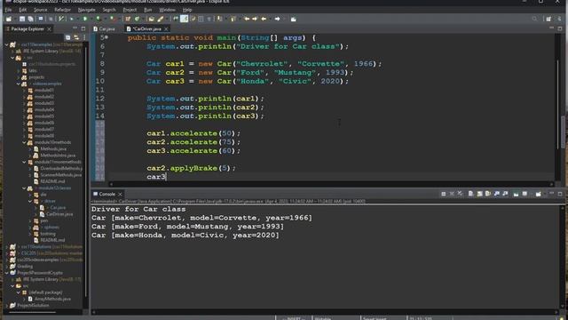Expand the module01 package
Screen dimensions: 568x320
click(24, 91)
